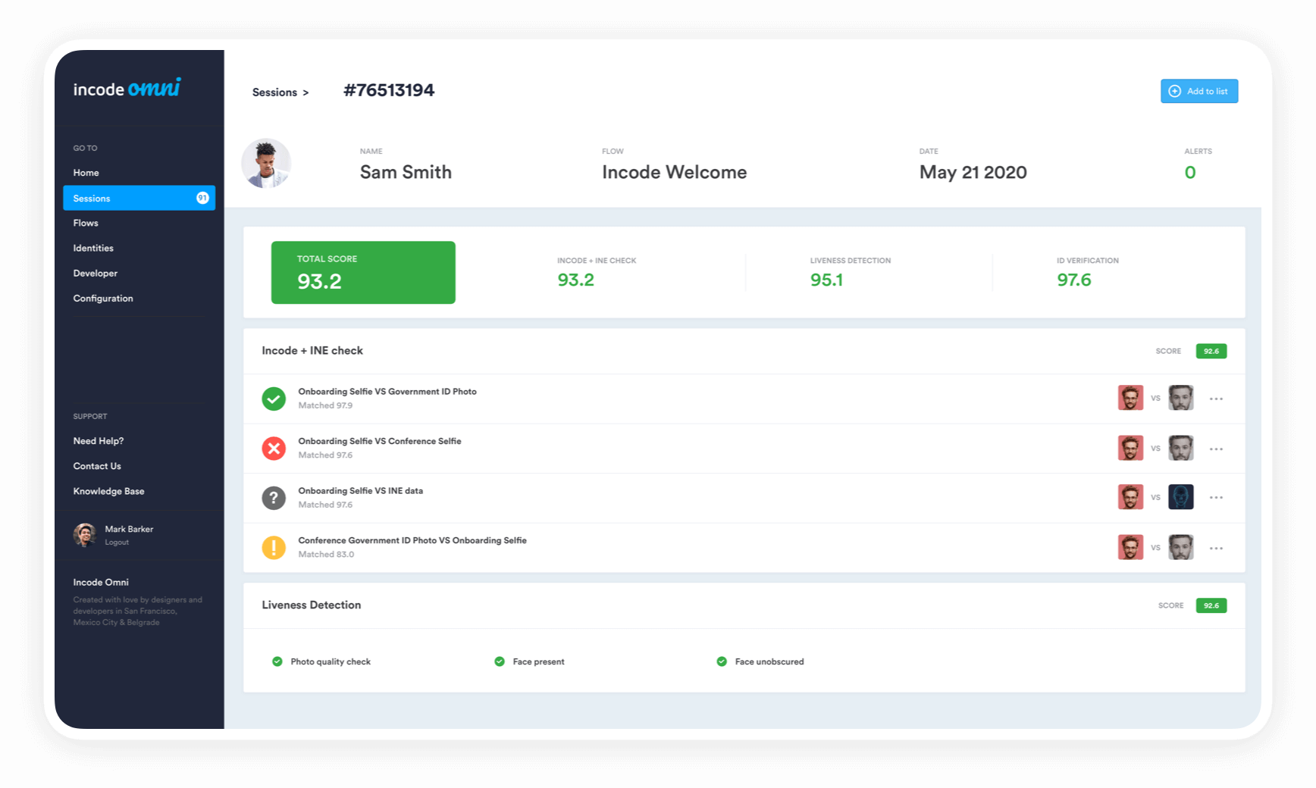Viewport: 1316px width, 788px height.
Task: Click the dark INE data face thumbnail
Action: click(x=1180, y=497)
